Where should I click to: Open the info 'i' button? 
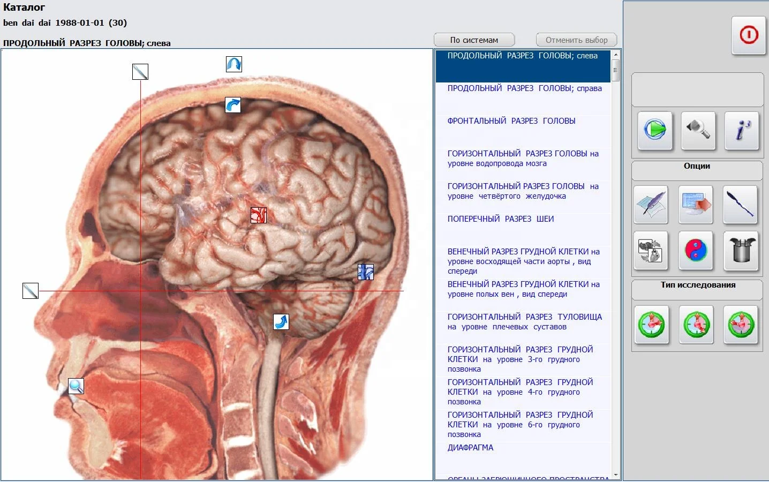pyautogui.click(x=742, y=130)
